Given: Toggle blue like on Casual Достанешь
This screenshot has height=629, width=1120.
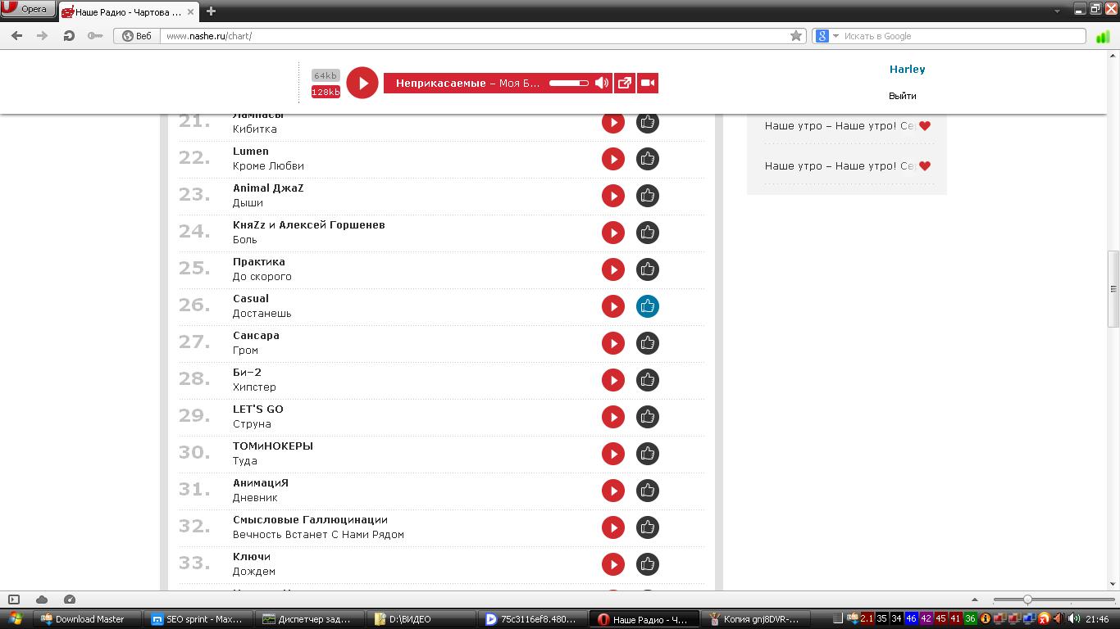Looking at the screenshot, I should click(x=648, y=306).
